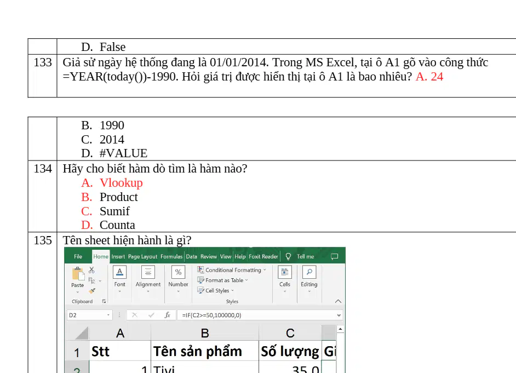Click the Insert Function fx icon
516x373 pixels.
pos(167,315)
